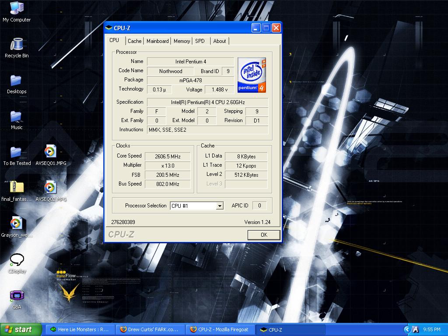
Task: Switch to CPU-Z Mozilla Firegoat taskbar window
Action: pyautogui.click(x=220, y=329)
